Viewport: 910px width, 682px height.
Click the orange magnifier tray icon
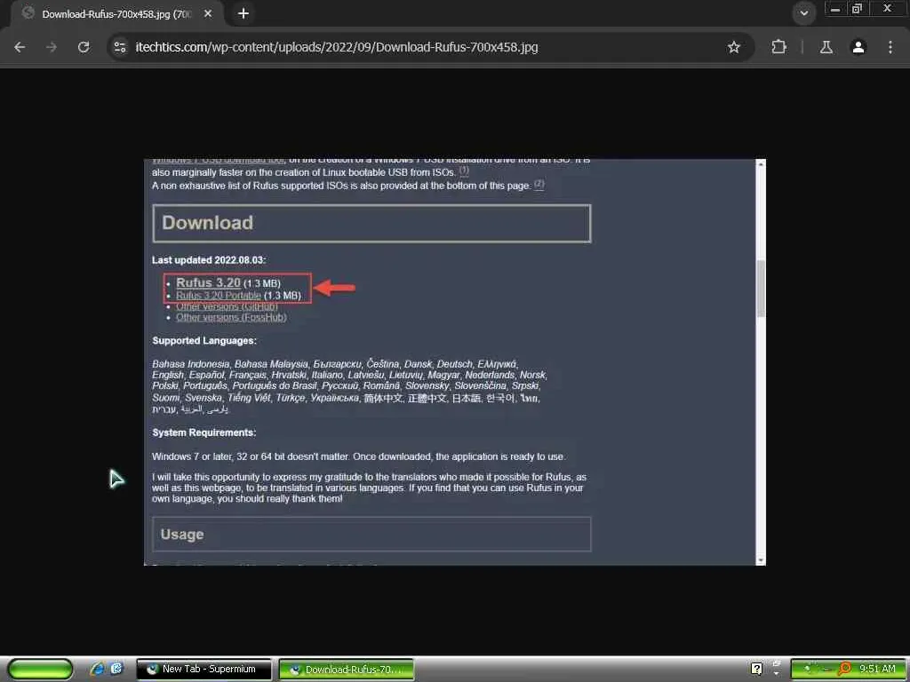[x=844, y=669]
